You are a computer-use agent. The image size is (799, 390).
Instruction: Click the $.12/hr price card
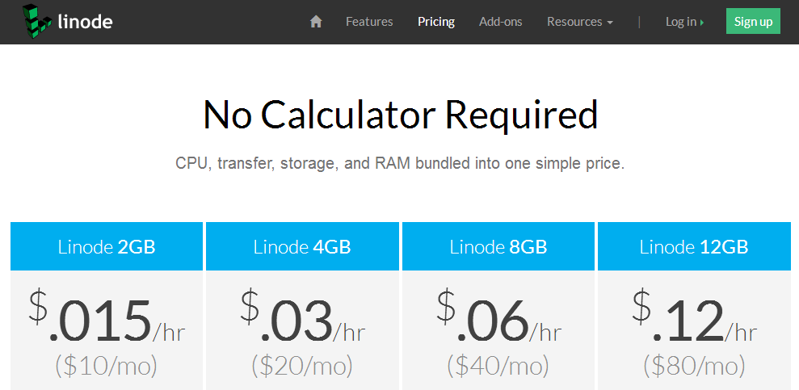(694, 330)
